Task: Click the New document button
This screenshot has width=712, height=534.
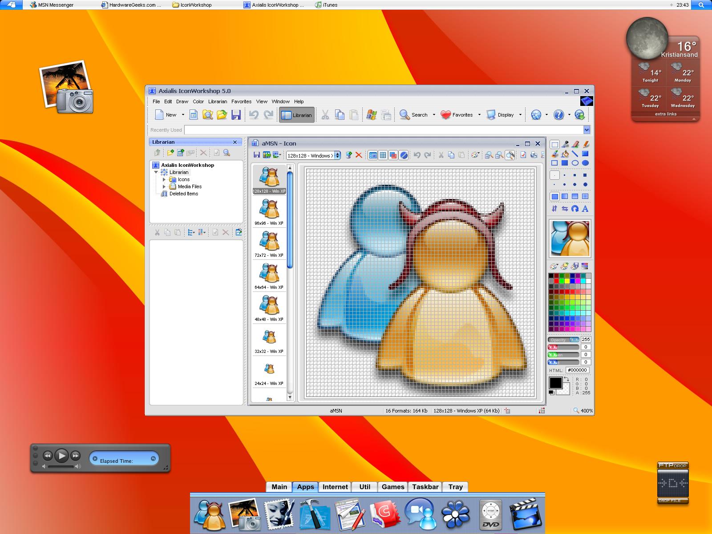Action: (x=166, y=115)
